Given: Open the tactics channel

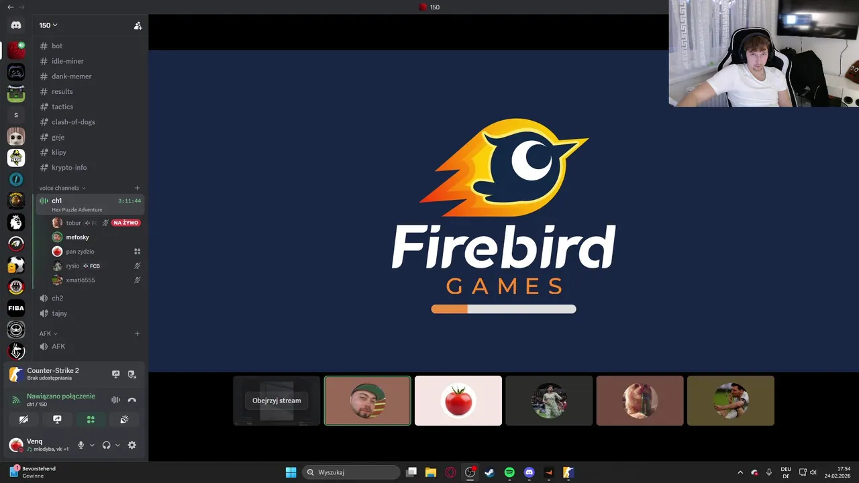Looking at the screenshot, I should (x=89, y=107).
